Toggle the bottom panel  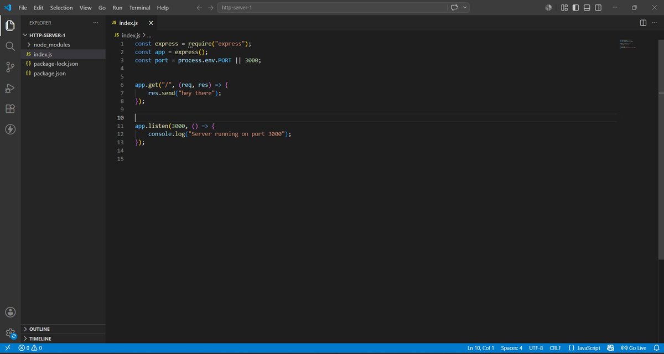pyautogui.click(x=588, y=8)
